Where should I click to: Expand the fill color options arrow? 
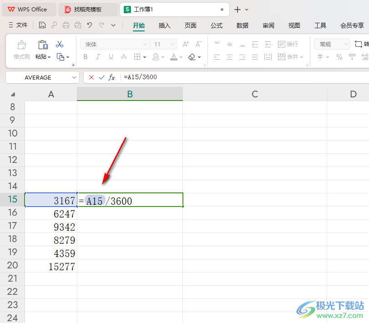tap(162, 57)
